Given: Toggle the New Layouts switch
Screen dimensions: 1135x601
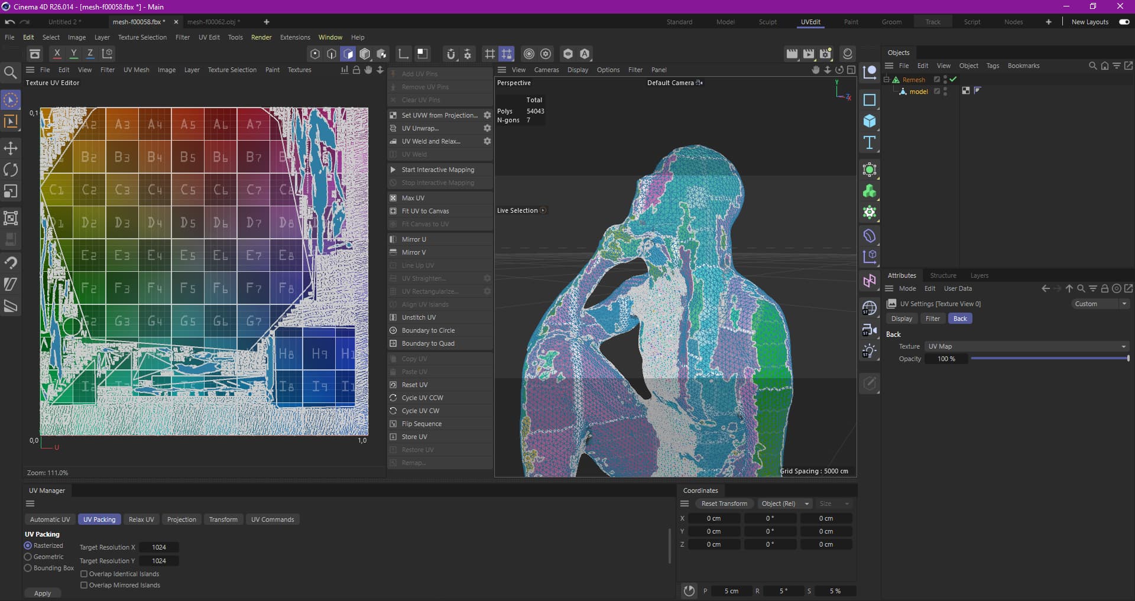Looking at the screenshot, I should pos(1124,22).
